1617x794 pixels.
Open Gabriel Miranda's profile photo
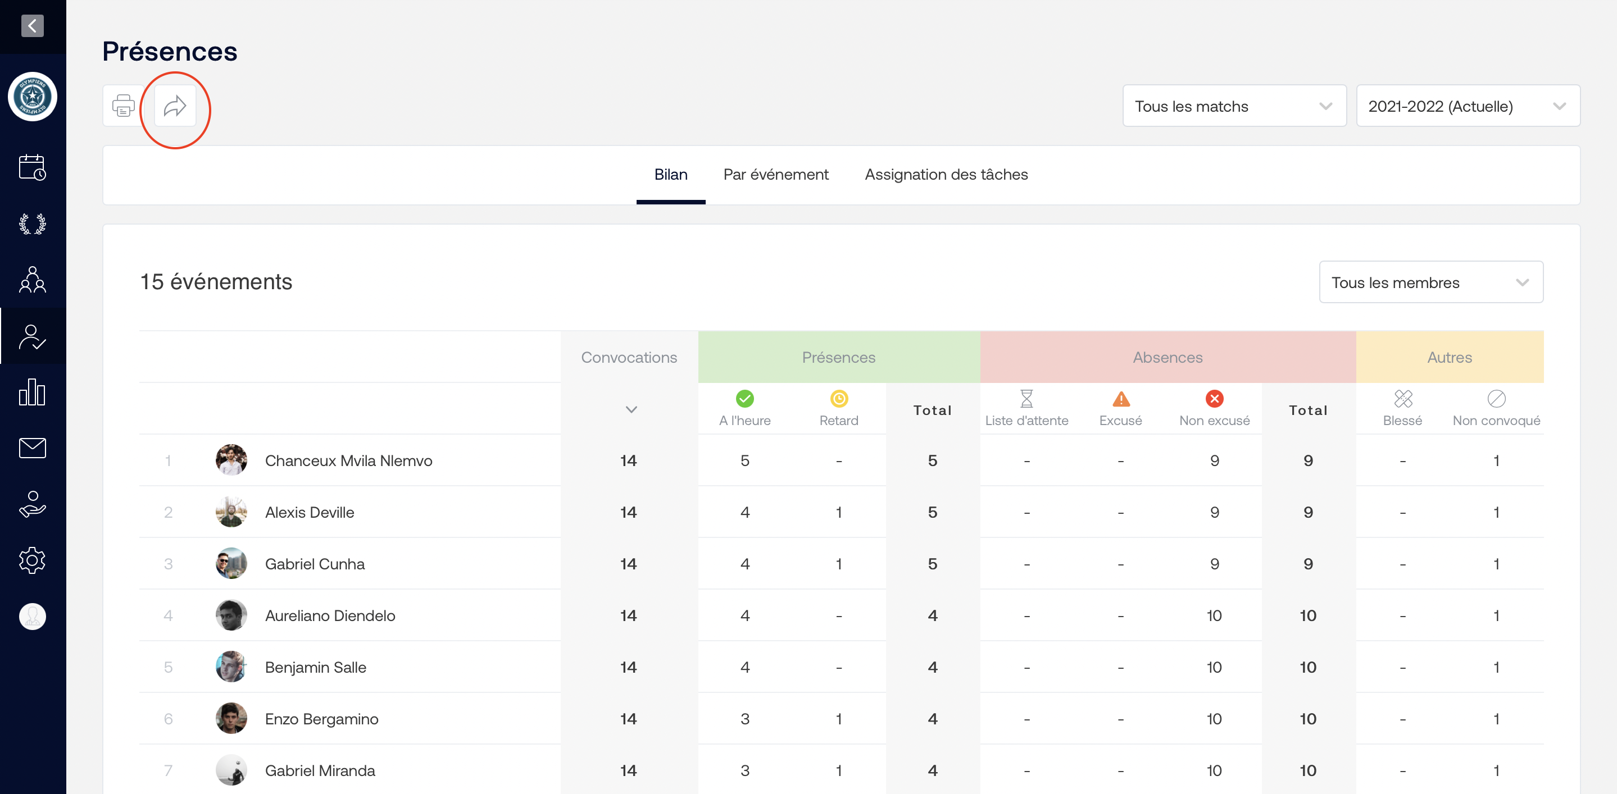coord(231,770)
